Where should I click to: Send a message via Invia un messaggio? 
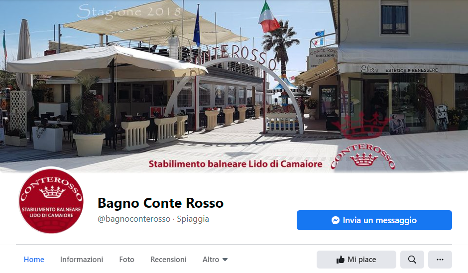[x=374, y=220]
